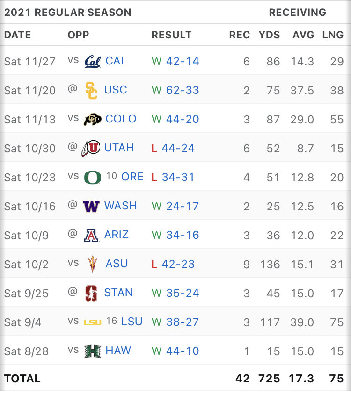Click the Oregon Ducks O logo
Screen dimensions: 351x394
[x=92, y=177]
